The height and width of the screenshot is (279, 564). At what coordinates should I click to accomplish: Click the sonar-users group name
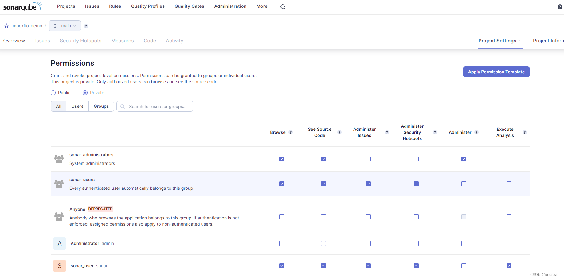pos(82,180)
